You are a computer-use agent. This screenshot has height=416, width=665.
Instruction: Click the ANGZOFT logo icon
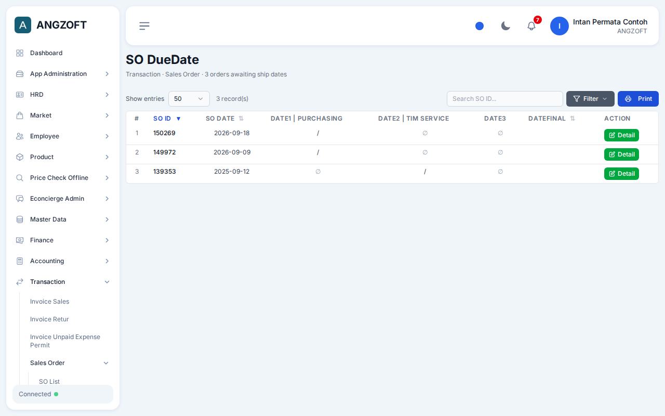23,25
